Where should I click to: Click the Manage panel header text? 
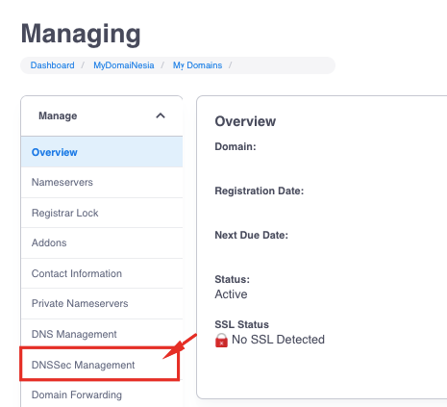[58, 115]
